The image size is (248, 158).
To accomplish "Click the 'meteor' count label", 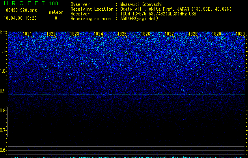I will pos(56,12).
